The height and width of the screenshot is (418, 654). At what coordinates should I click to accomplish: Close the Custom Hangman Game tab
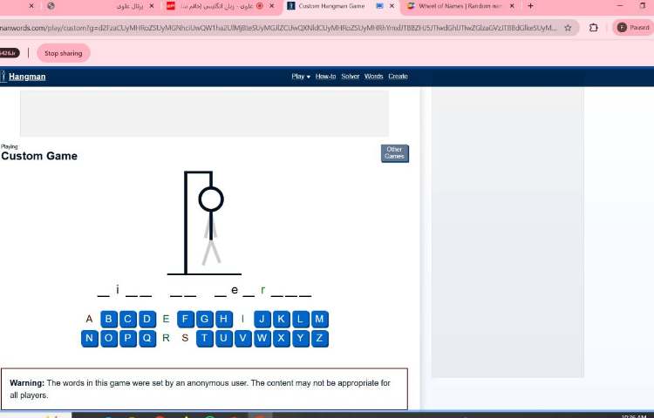(392, 6)
